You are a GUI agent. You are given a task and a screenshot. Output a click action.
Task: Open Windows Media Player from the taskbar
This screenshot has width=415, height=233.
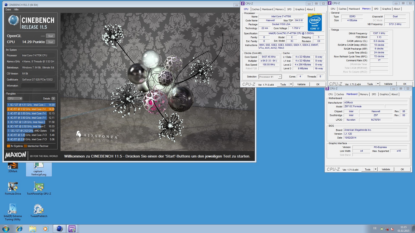pyautogui.click(x=46, y=229)
